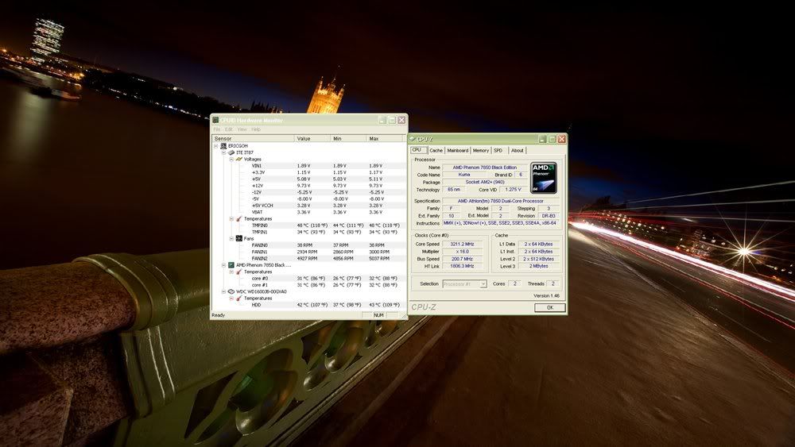Collapse the Fans tree node
This screenshot has height=447, width=795.
point(231,238)
